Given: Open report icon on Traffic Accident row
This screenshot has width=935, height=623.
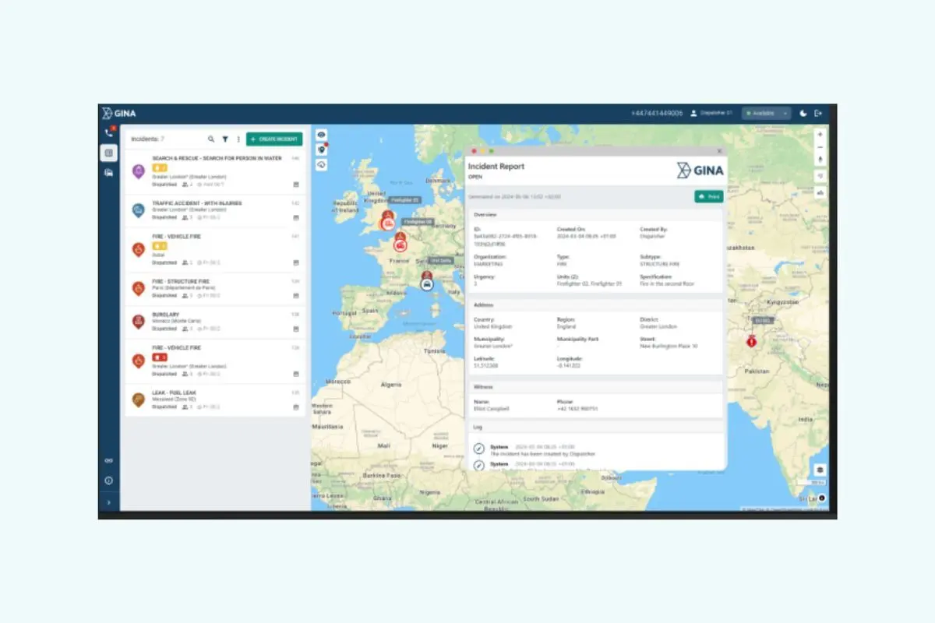Looking at the screenshot, I should pyautogui.click(x=296, y=217).
